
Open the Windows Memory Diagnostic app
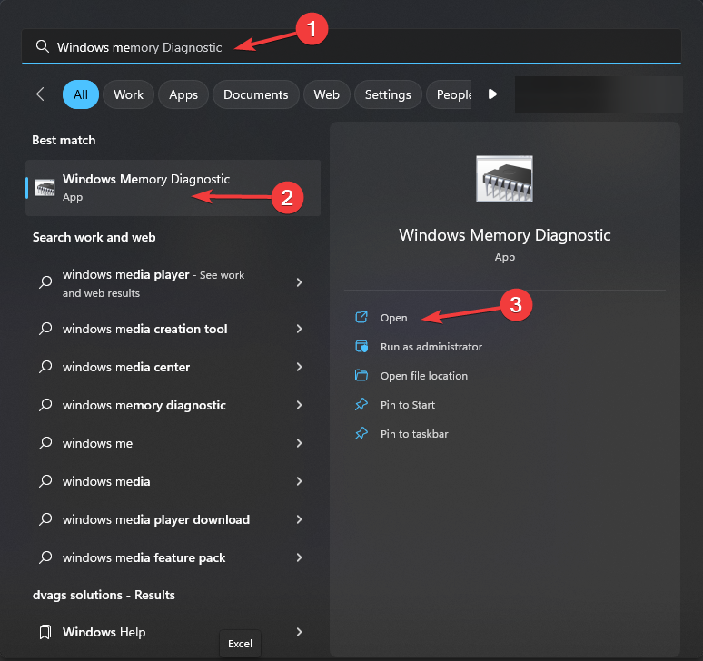click(393, 318)
